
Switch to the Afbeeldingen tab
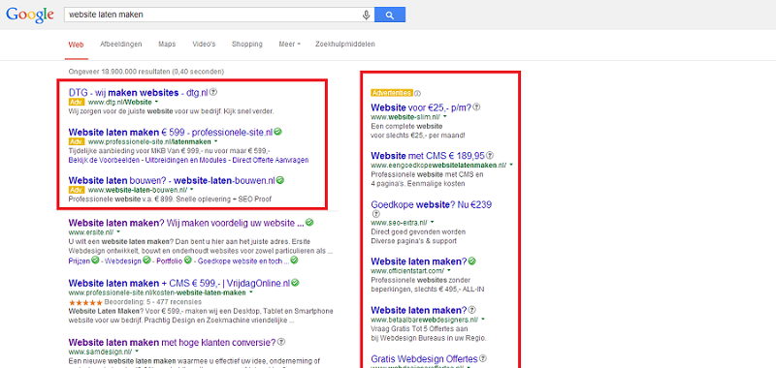tap(120, 44)
